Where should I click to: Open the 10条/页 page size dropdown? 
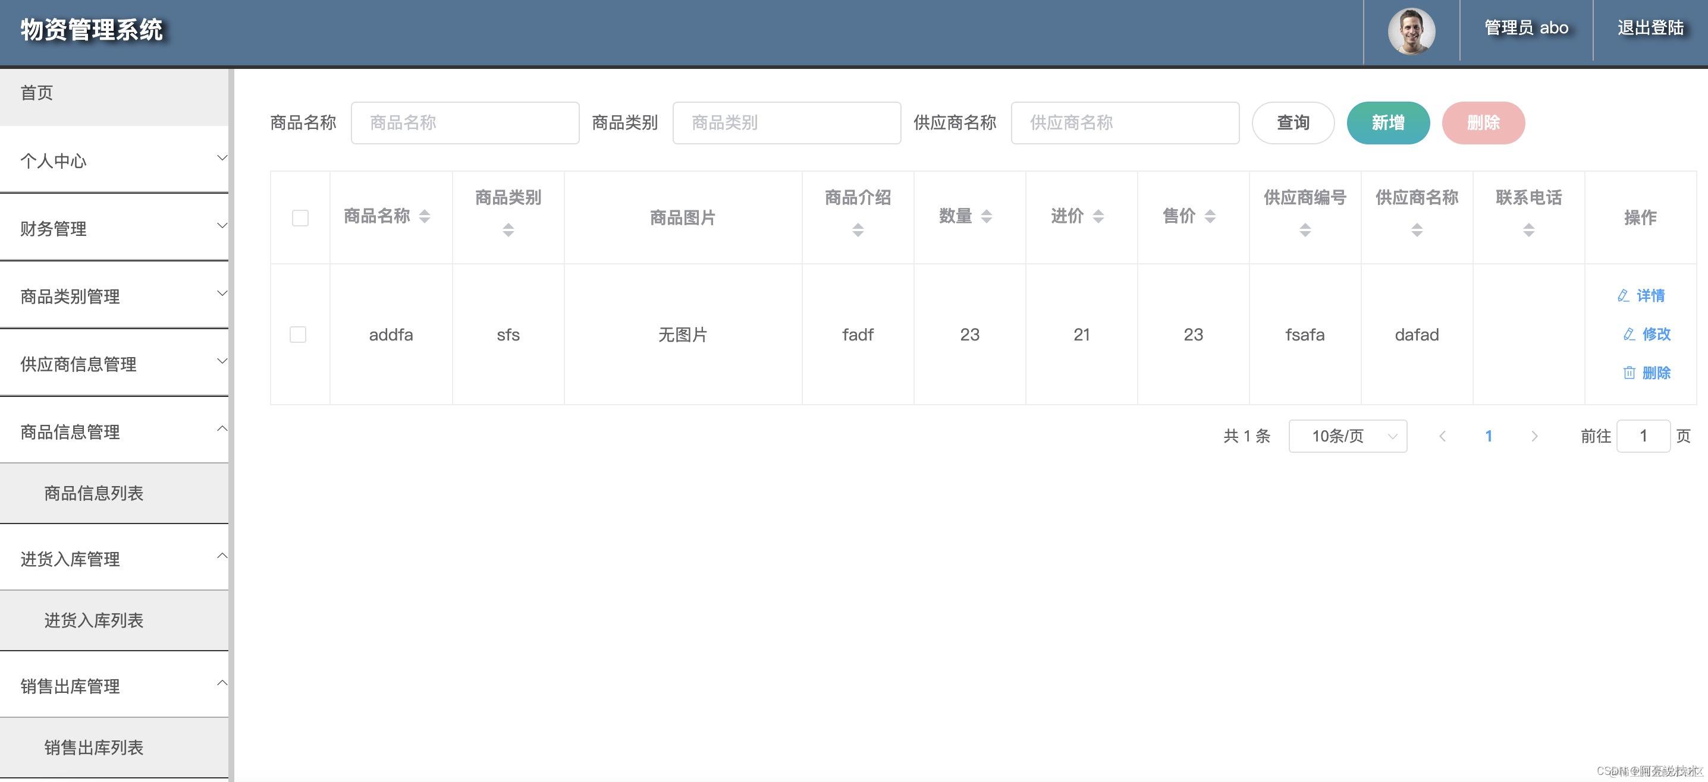coord(1347,436)
